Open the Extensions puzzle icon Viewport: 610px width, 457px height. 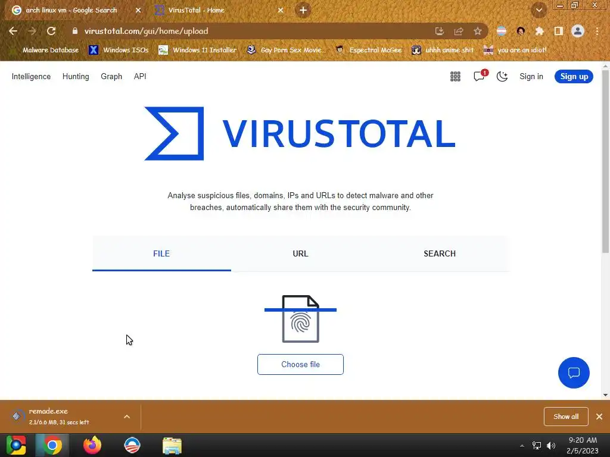click(x=540, y=31)
